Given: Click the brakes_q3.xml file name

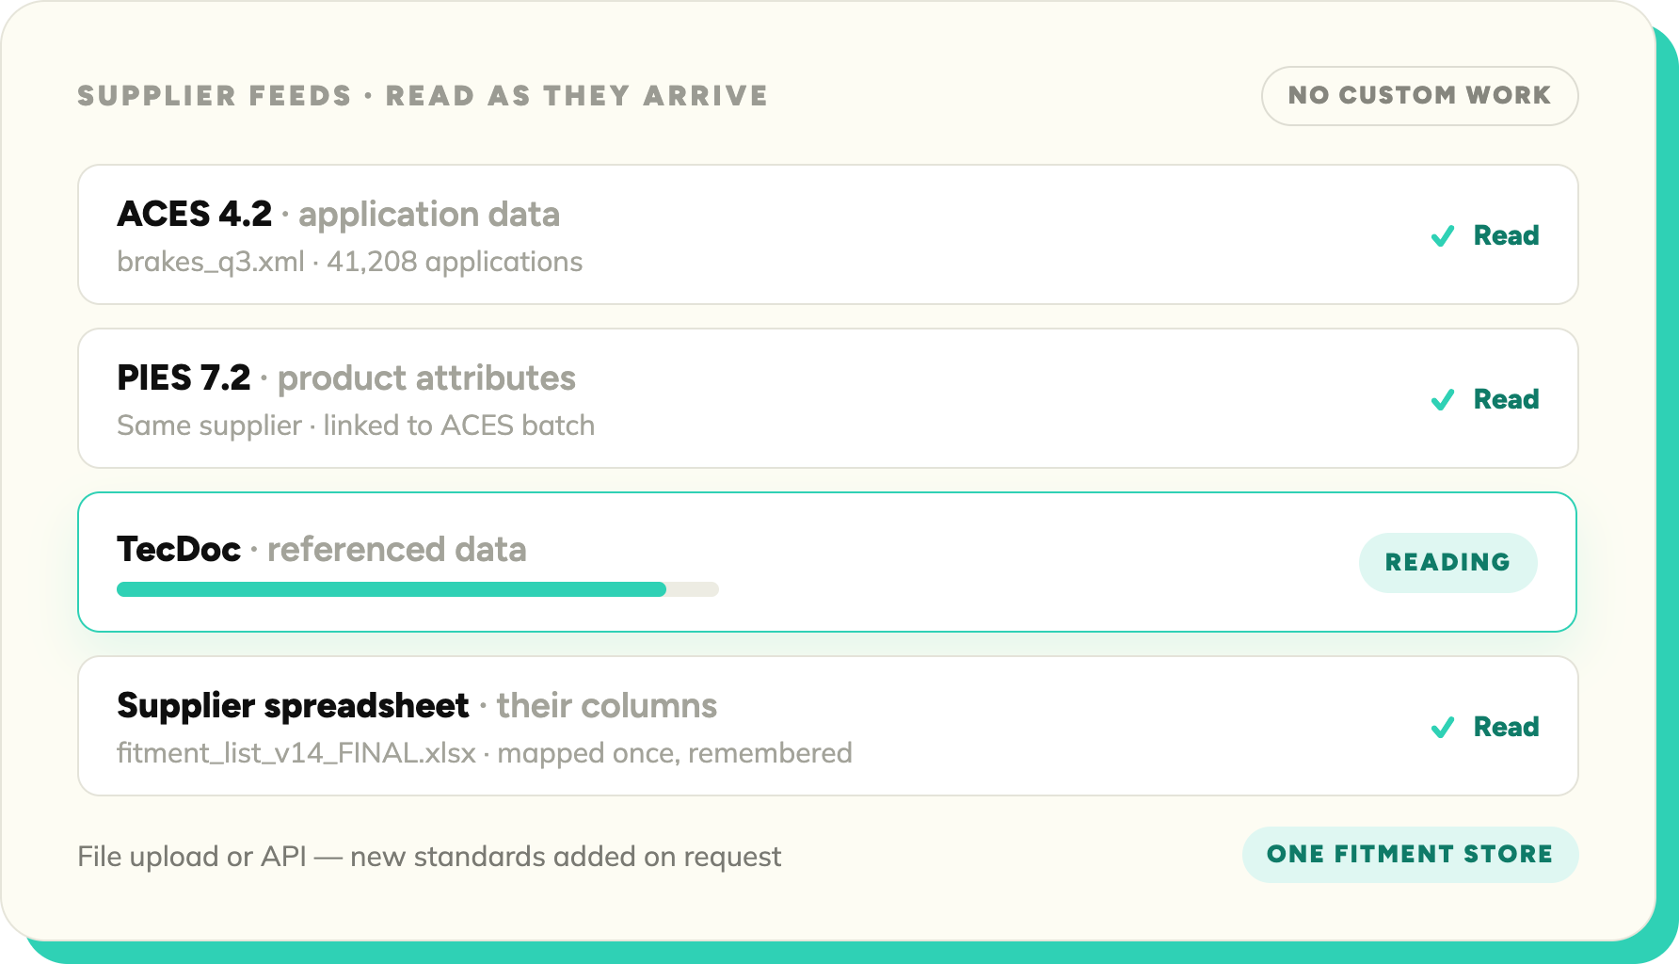Looking at the screenshot, I should (211, 262).
